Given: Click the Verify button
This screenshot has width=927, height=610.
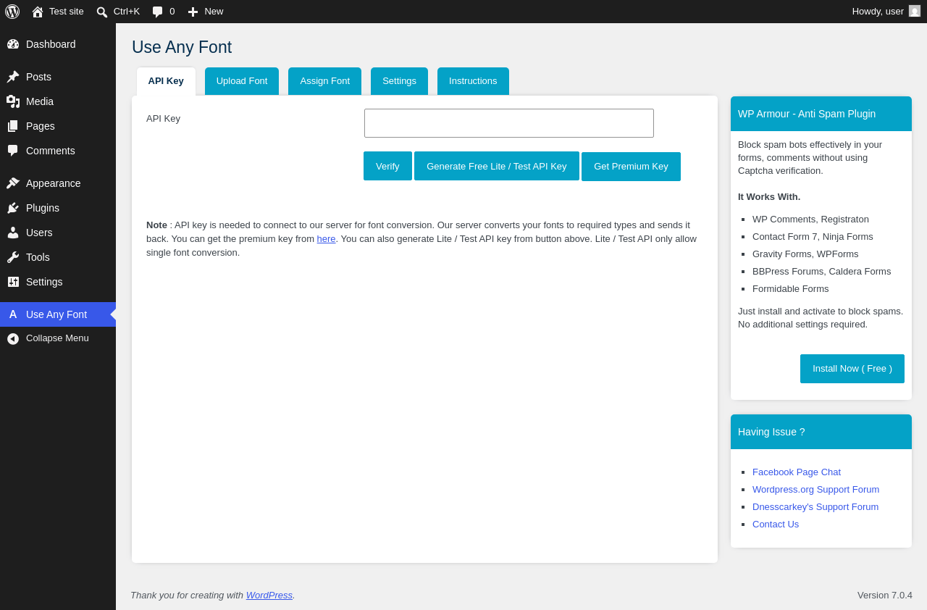Looking at the screenshot, I should click(x=387, y=166).
